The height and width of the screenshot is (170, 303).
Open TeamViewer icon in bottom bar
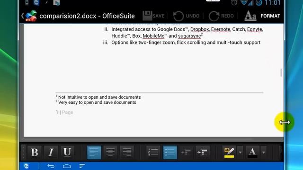pos(27,166)
